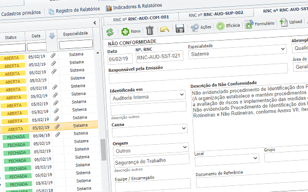This screenshot has height=192, width=308.
Task: Click the Especialidade column filter box
Action: (76, 45)
